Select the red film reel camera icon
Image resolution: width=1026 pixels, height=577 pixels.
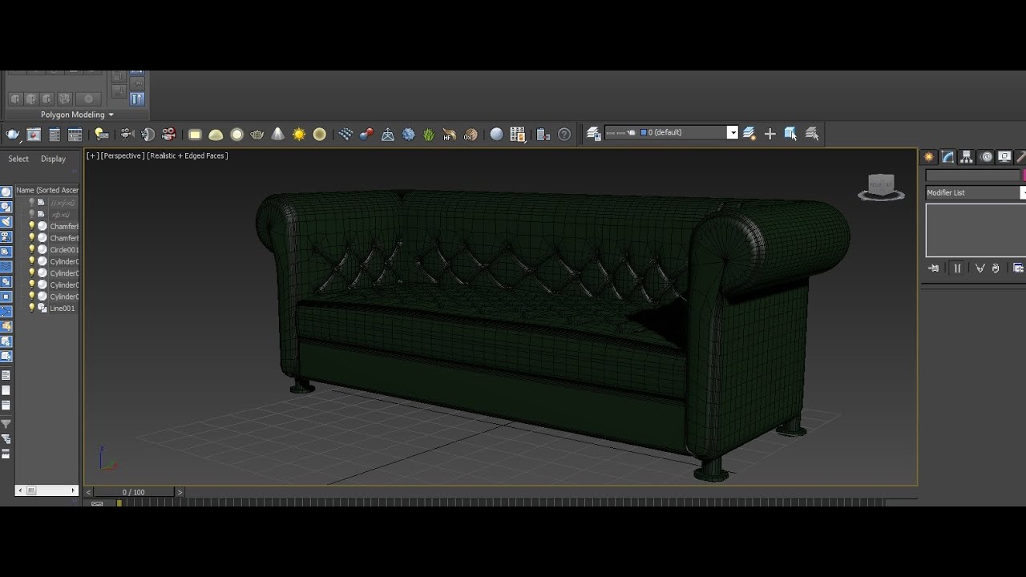pos(169,135)
